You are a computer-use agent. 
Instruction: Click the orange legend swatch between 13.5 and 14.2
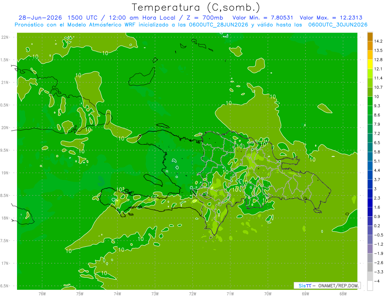[370, 46]
